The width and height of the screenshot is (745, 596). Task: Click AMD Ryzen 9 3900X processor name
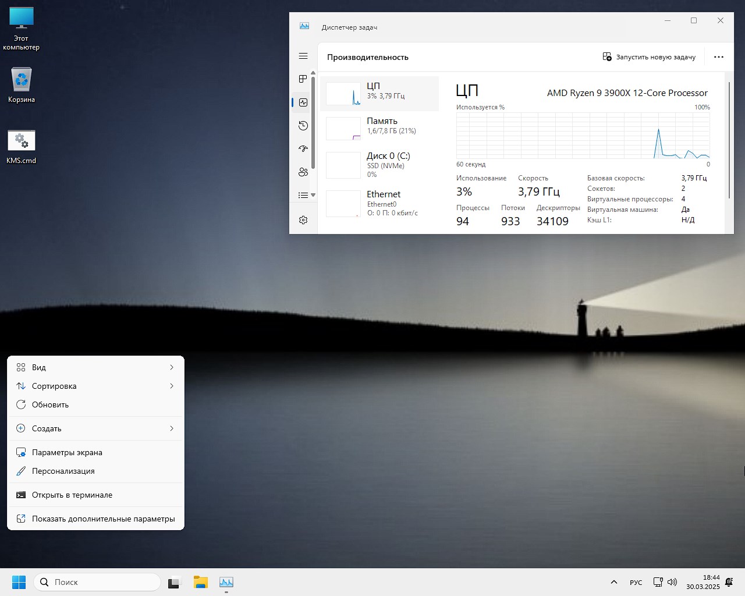coord(627,93)
